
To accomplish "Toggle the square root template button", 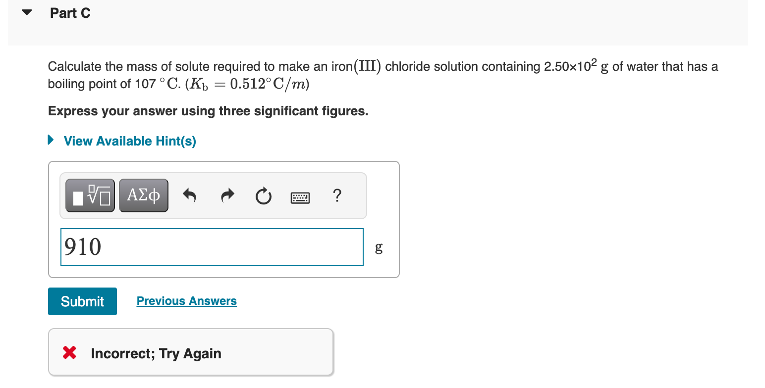I will (x=89, y=195).
